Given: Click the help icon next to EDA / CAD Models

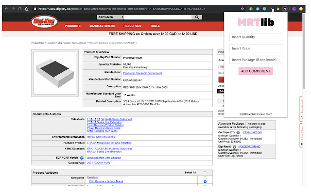Looking at the screenshot, I should (82, 158).
